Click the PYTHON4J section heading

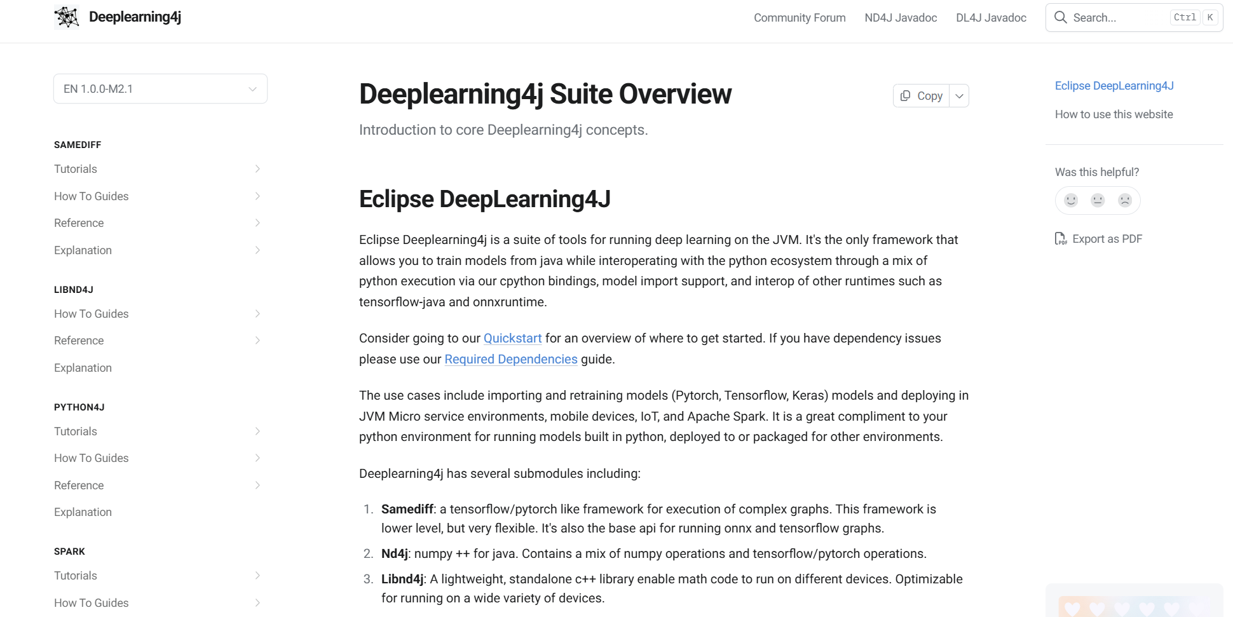79,407
